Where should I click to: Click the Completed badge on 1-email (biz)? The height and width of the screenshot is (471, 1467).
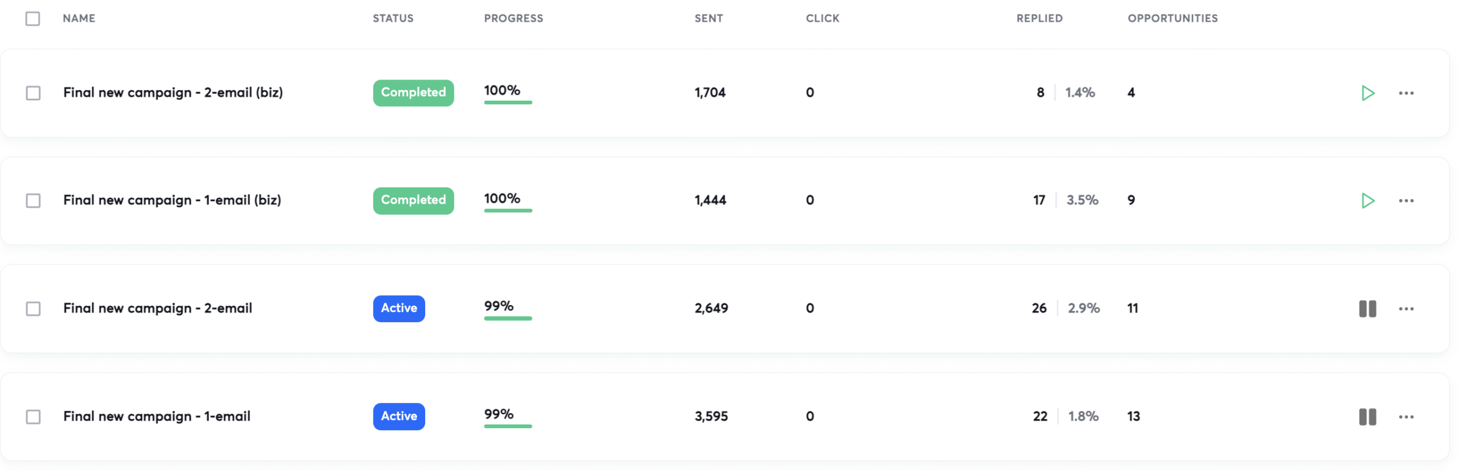pos(413,200)
